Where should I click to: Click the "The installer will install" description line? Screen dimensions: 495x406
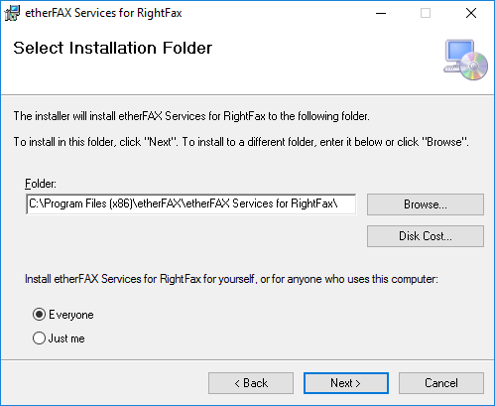[x=191, y=116]
